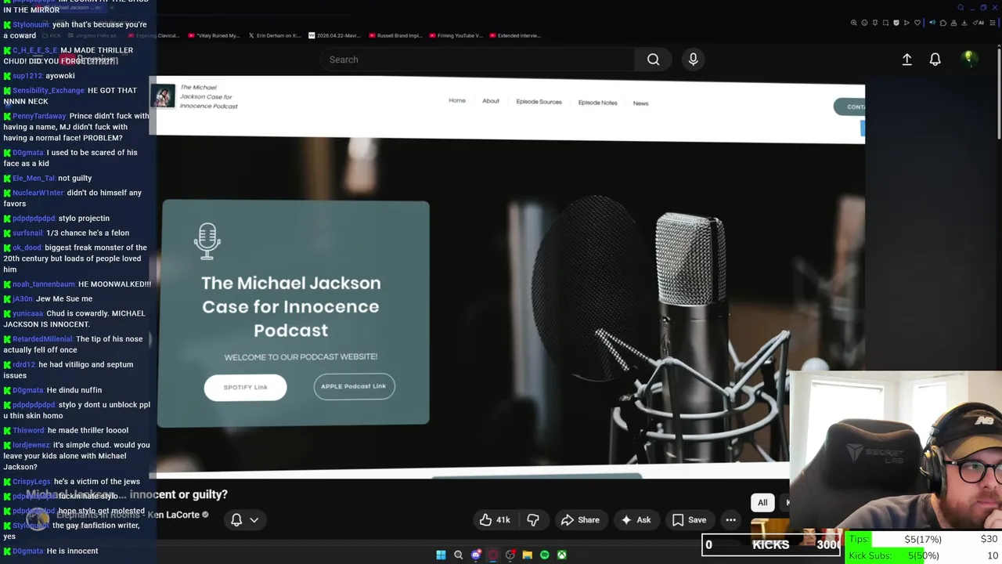Click the blue megaphone toolbar icon

point(932,23)
